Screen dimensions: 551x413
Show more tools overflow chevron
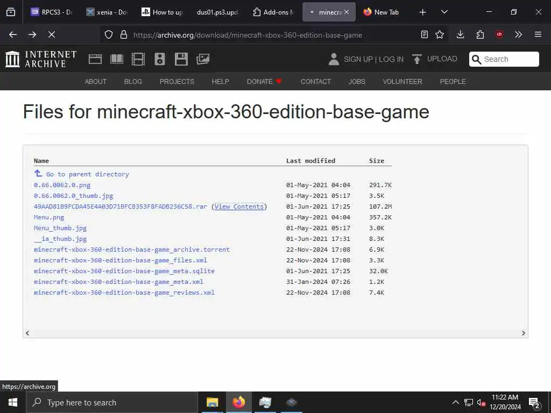click(x=518, y=34)
